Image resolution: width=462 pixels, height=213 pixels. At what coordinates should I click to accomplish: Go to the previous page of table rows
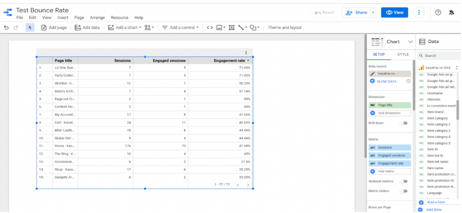(x=238, y=185)
